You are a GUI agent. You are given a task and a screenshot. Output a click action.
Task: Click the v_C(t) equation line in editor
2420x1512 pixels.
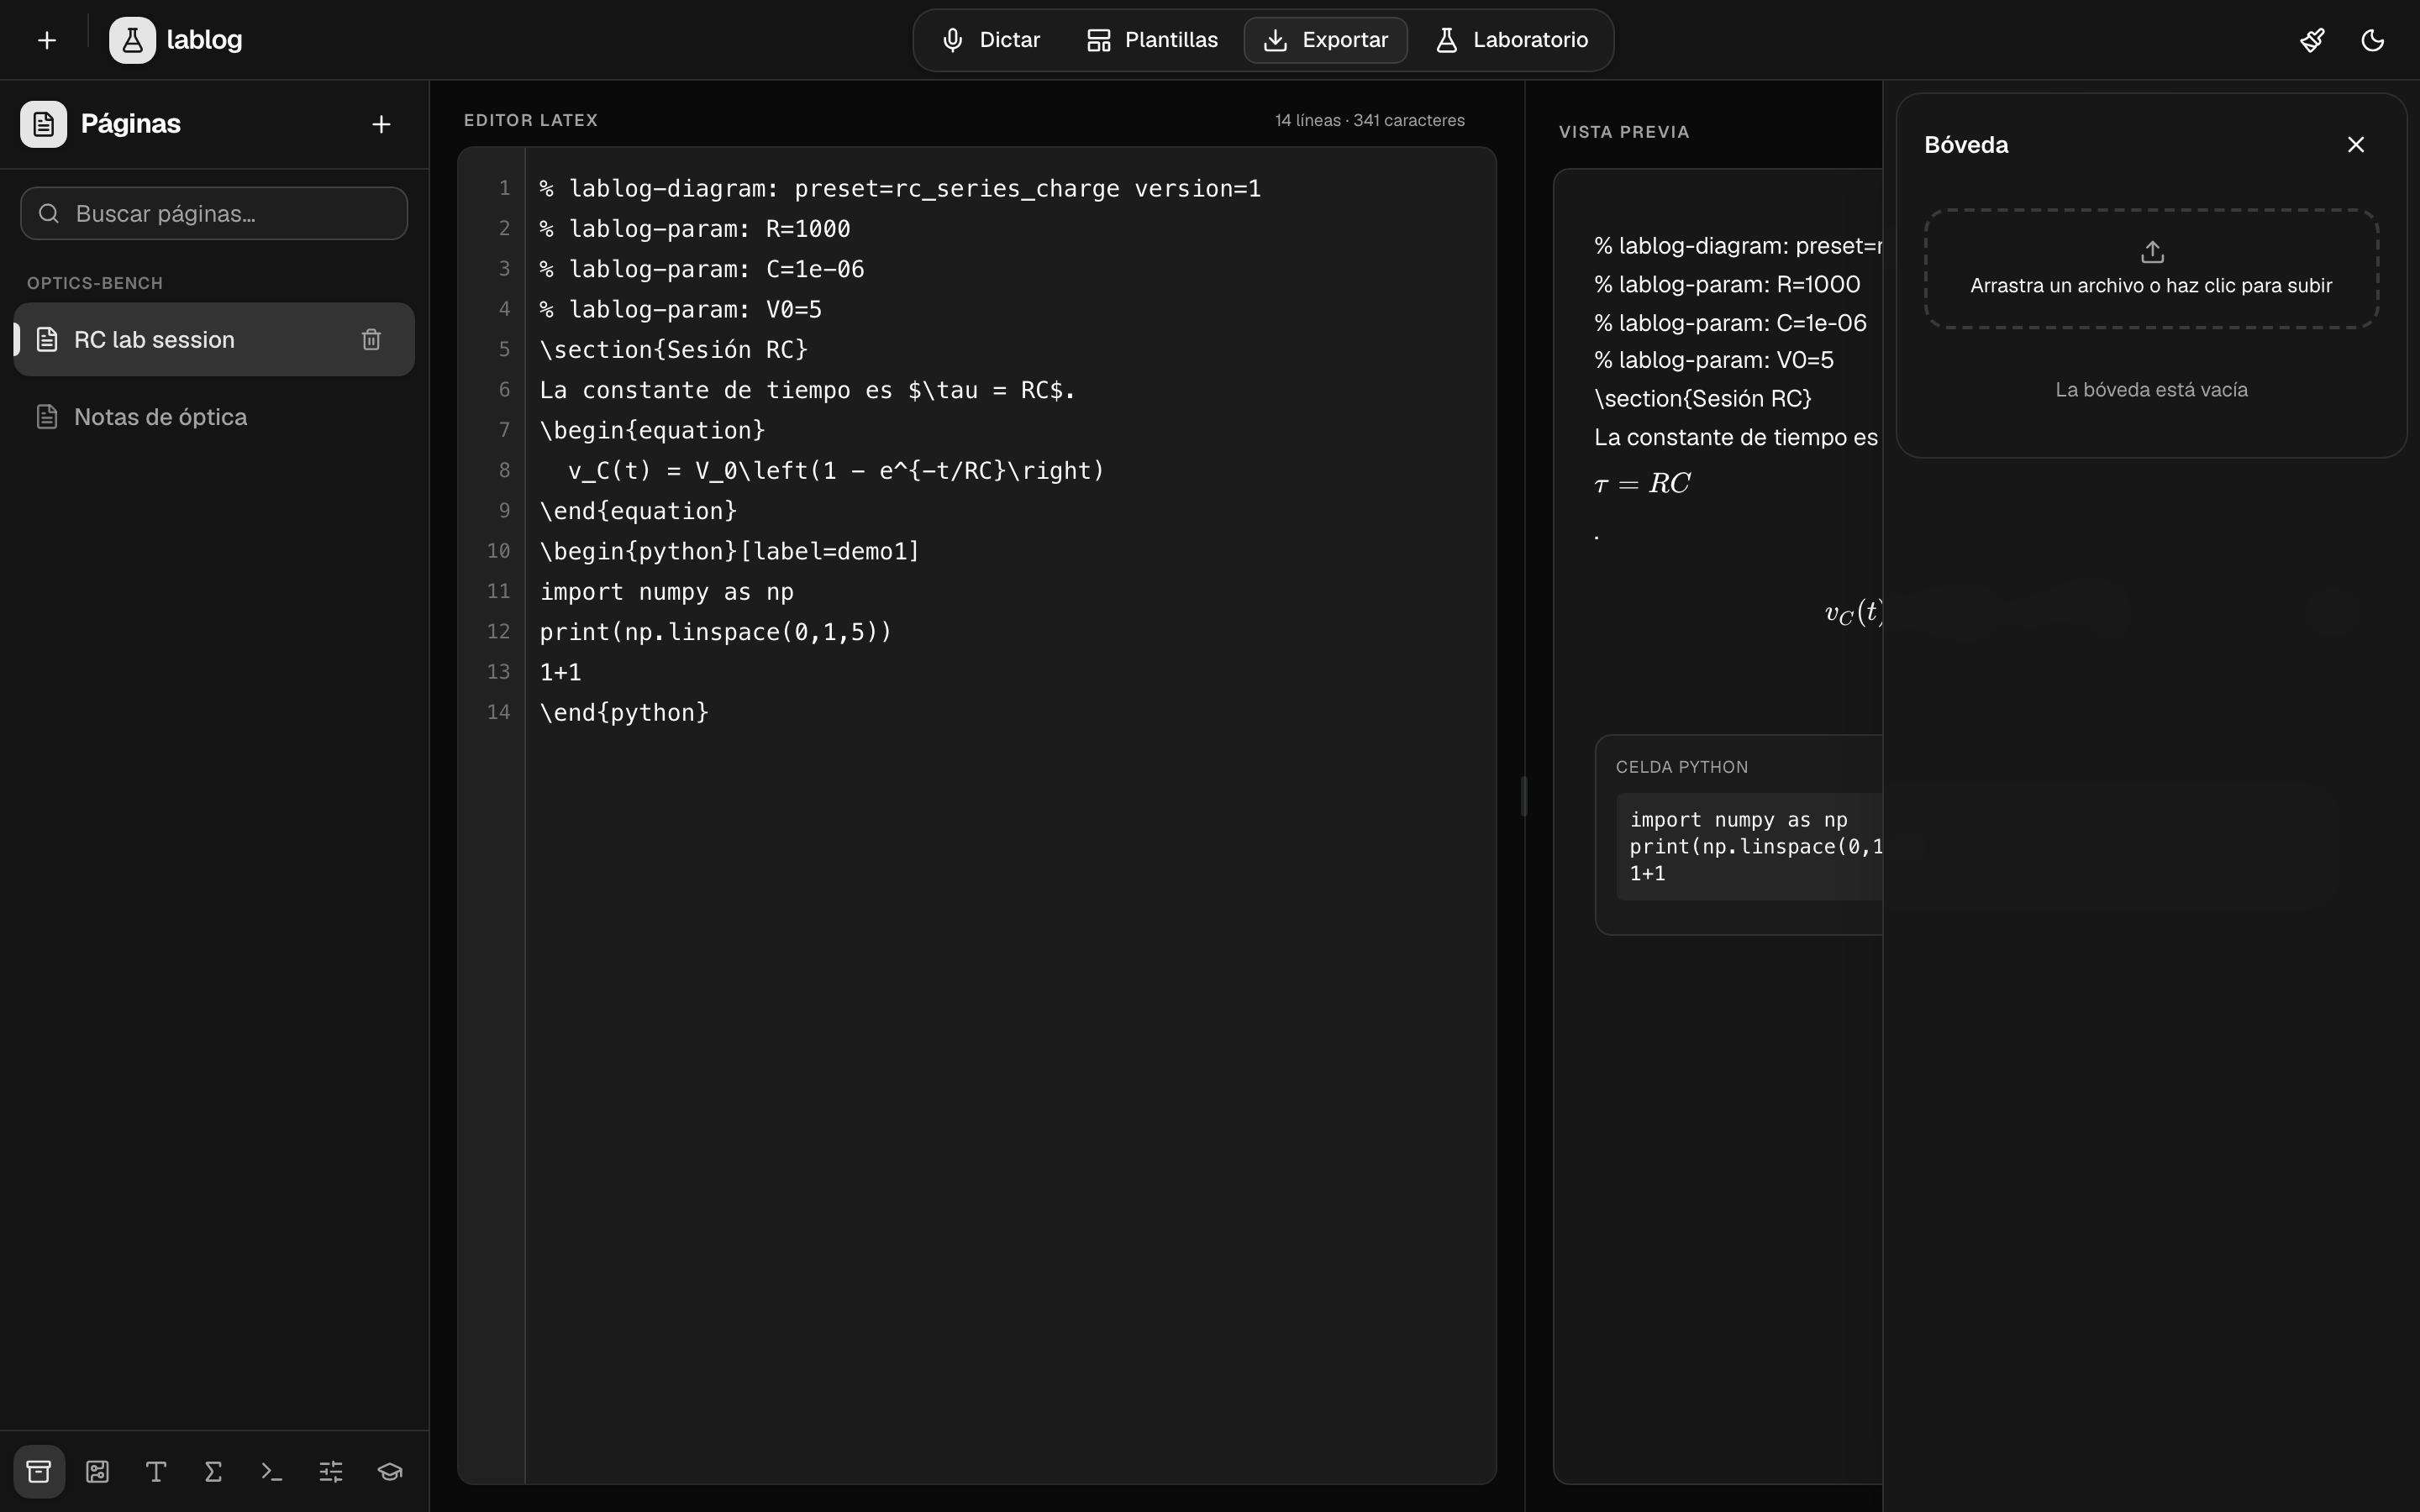pos(836,471)
